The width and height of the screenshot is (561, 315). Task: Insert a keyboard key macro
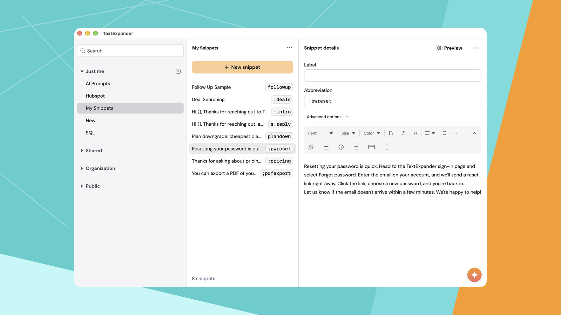(372, 147)
